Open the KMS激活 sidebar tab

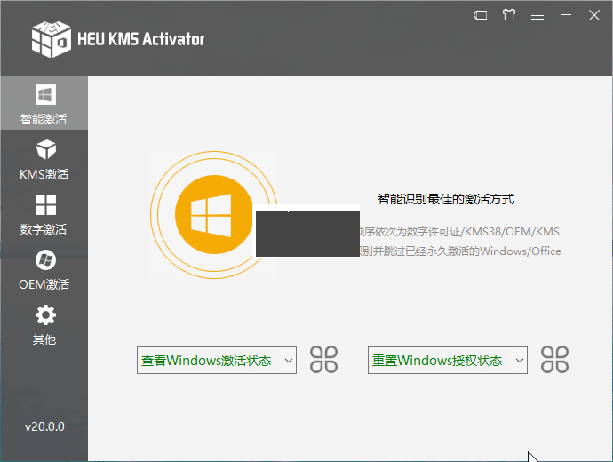coord(44,159)
